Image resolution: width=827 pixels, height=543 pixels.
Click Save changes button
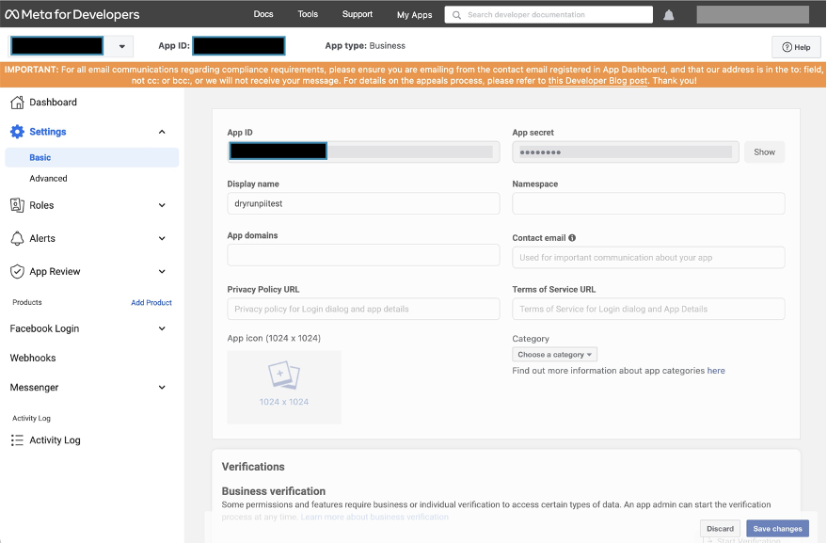tap(777, 528)
